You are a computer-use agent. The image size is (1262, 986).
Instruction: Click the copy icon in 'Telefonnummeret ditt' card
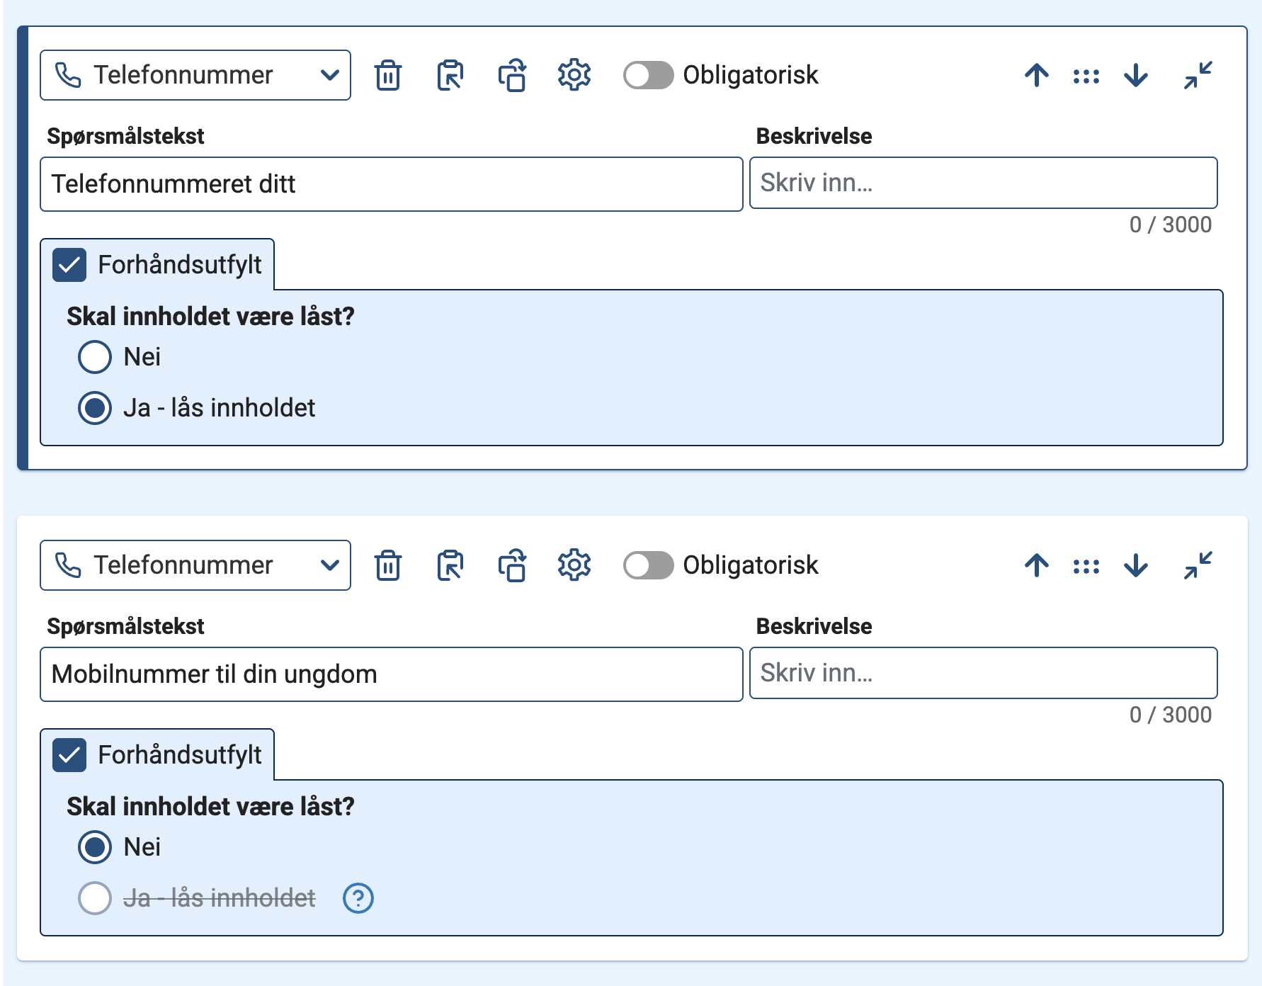[512, 75]
